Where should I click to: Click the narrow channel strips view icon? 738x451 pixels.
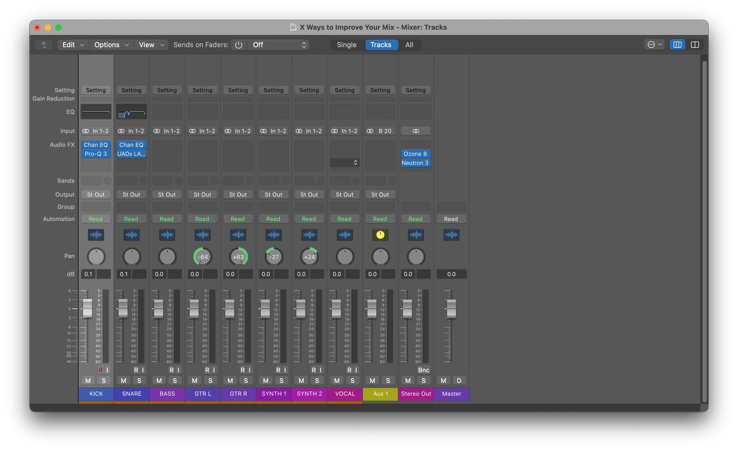(x=677, y=45)
